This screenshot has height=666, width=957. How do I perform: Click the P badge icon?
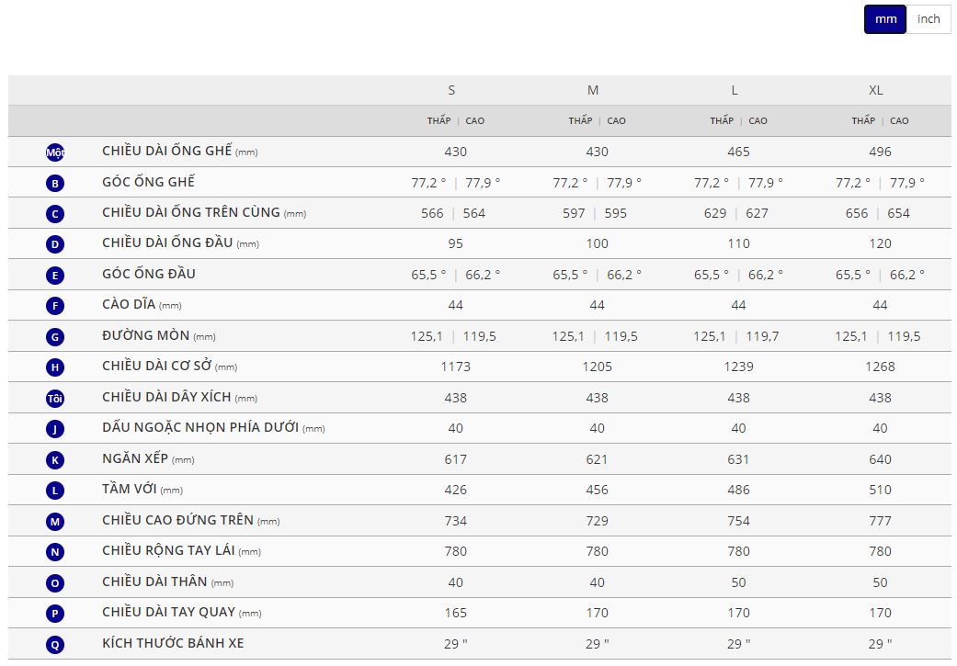tap(55, 614)
